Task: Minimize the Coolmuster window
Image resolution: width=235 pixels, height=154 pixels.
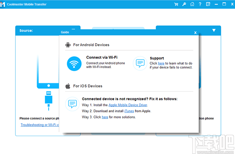Action: tap(216, 4)
